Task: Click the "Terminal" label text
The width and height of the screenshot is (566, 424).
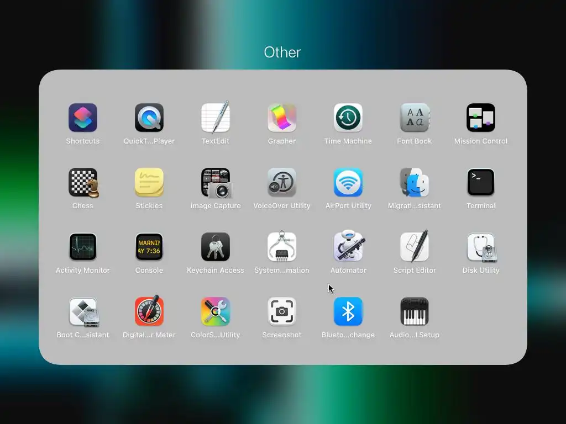Action: pos(481,205)
